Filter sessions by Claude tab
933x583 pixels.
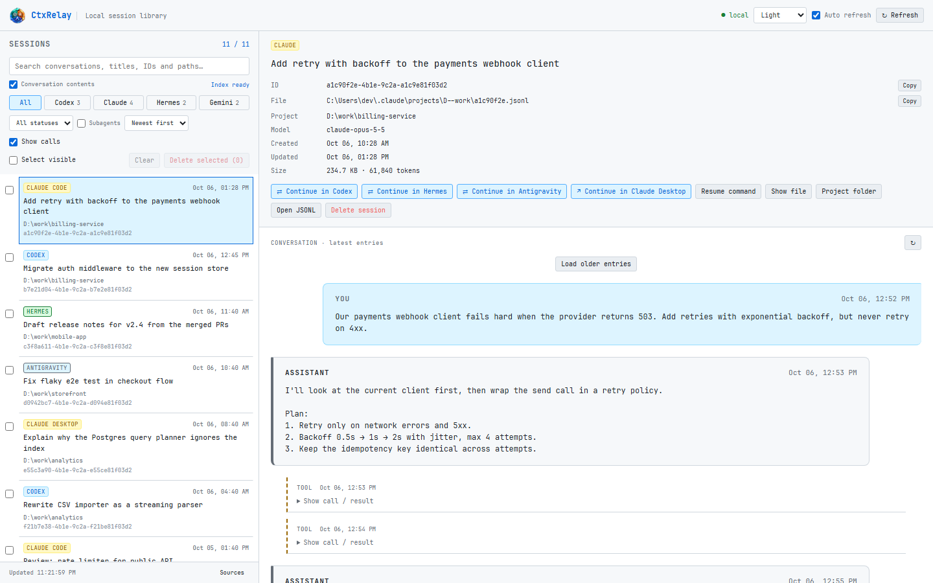(x=118, y=102)
